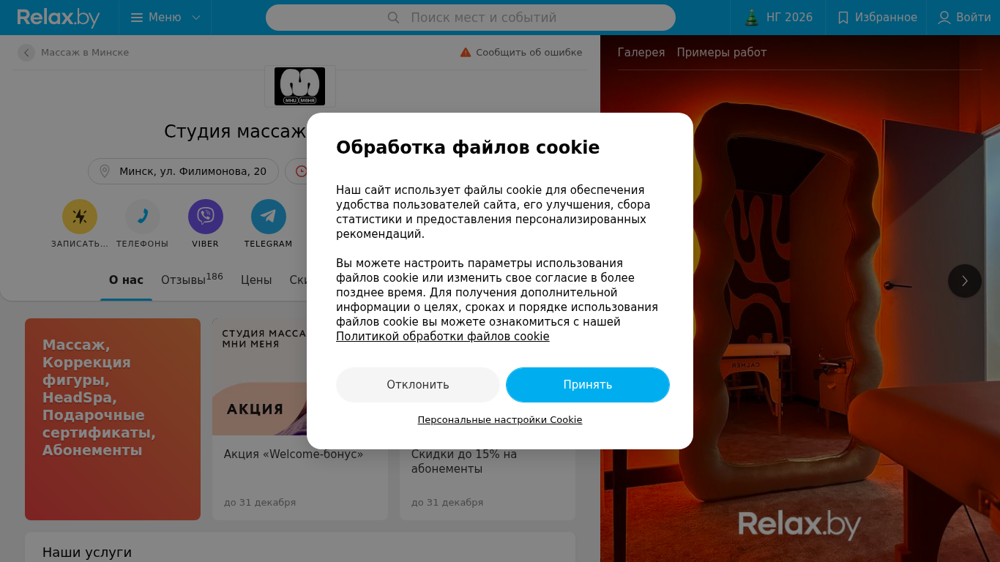Decline cookies with Отклонить button
This screenshot has height=562, width=1000.
click(x=418, y=385)
